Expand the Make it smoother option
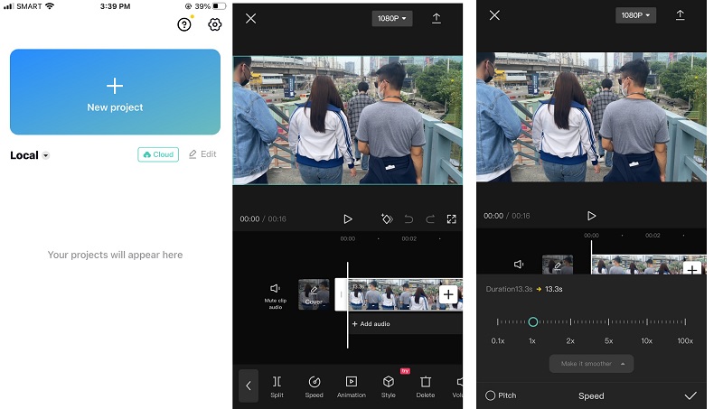Image resolution: width=723 pixels, height=409 pixels. (591, 364)
